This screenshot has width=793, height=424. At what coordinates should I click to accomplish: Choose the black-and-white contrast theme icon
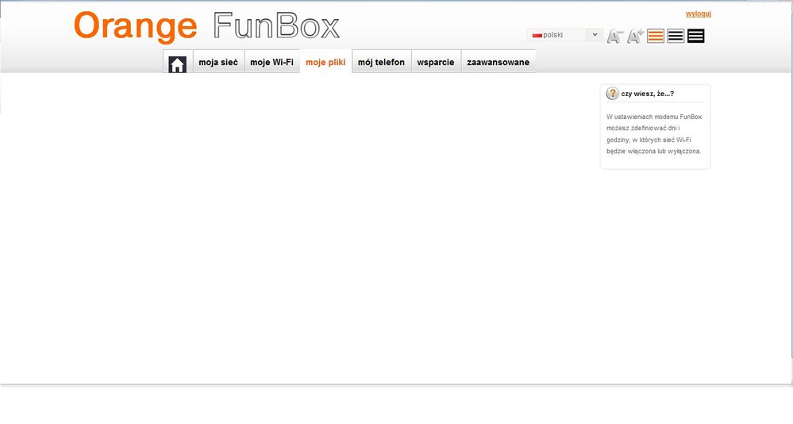[676, 36]
